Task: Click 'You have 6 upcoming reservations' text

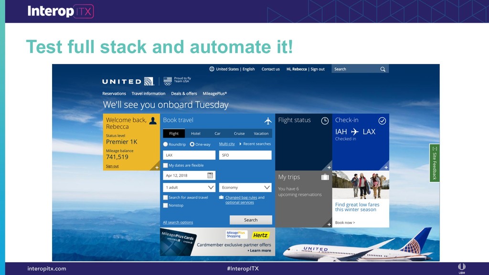Action: coord(300,192)
